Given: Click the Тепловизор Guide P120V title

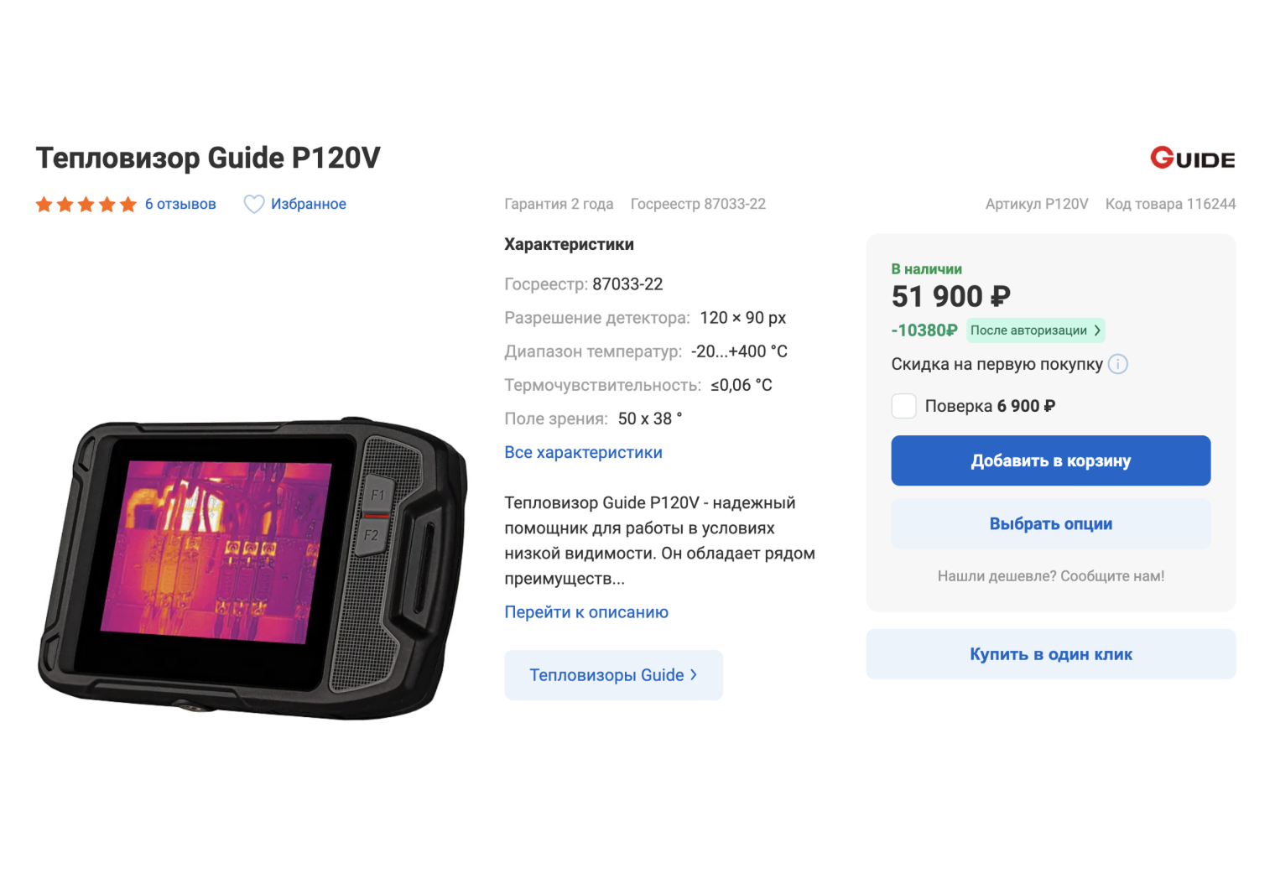Looking at the screenshot, I should (x=208, y=158).
